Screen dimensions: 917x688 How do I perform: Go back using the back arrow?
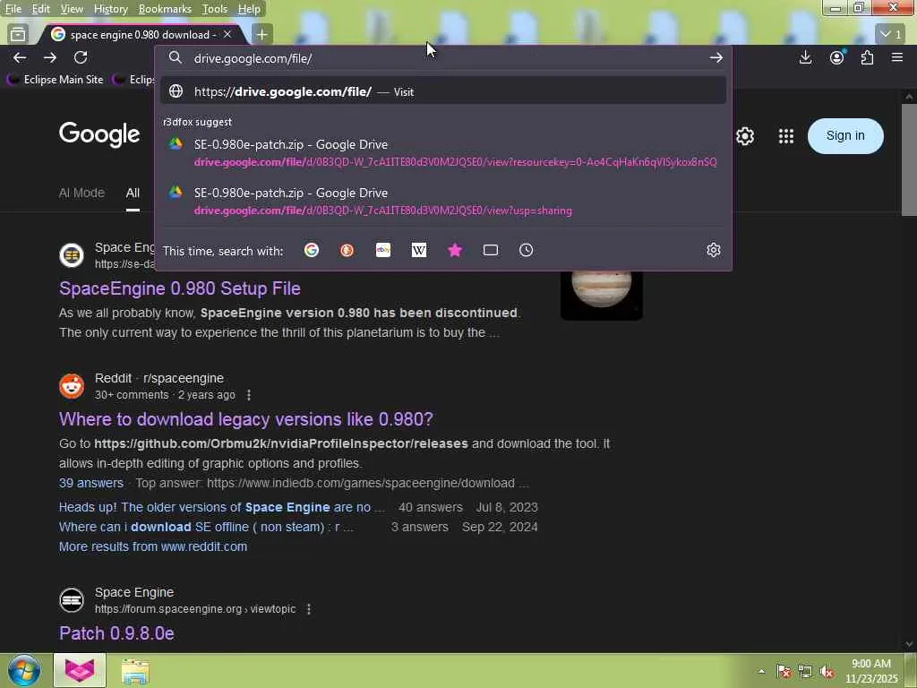click(20, 57)
